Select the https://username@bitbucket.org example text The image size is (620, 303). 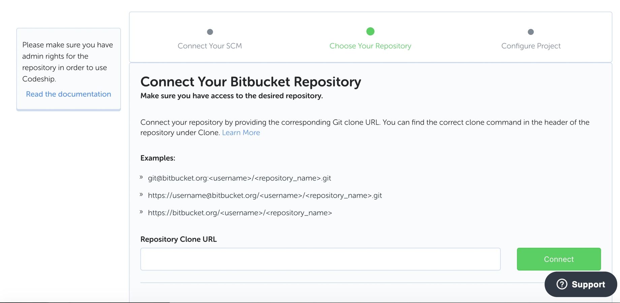[265, 196]
